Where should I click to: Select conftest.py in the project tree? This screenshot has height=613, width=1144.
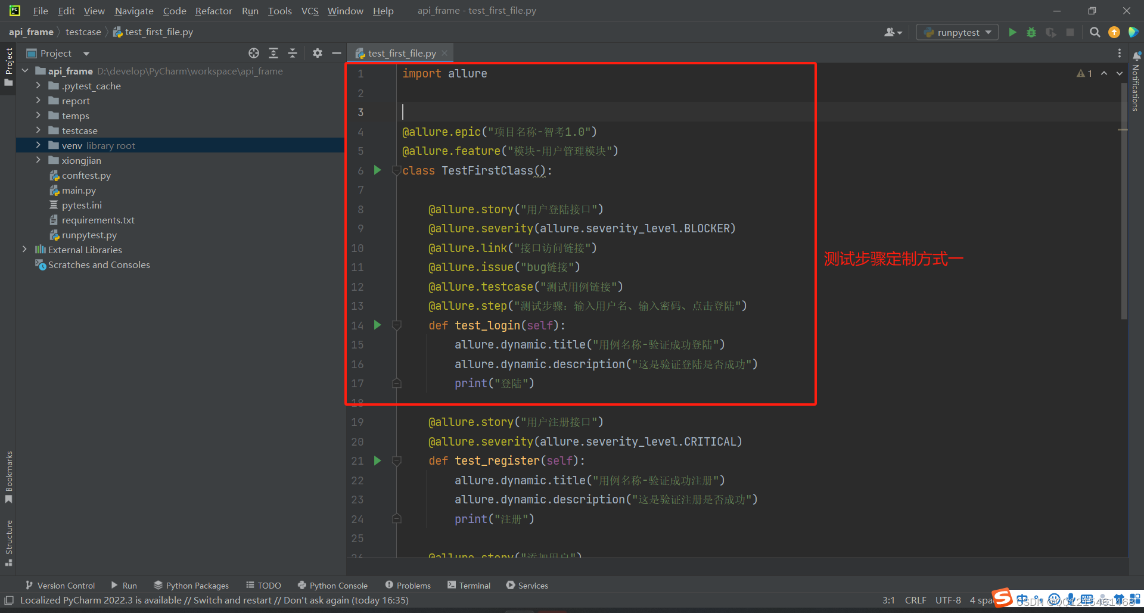[x=86, y=175]
